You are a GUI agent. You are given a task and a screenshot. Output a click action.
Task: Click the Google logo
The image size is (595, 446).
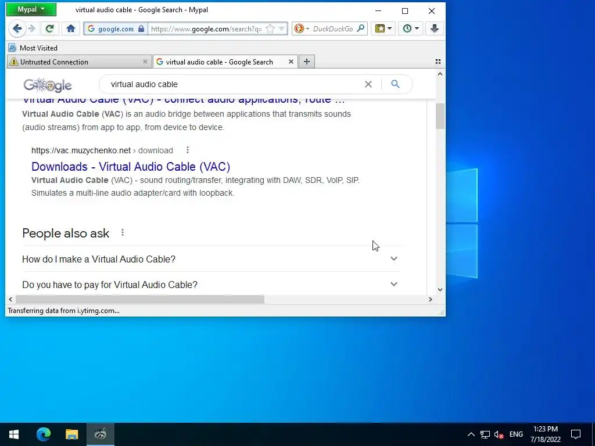[x=48, y=85]
